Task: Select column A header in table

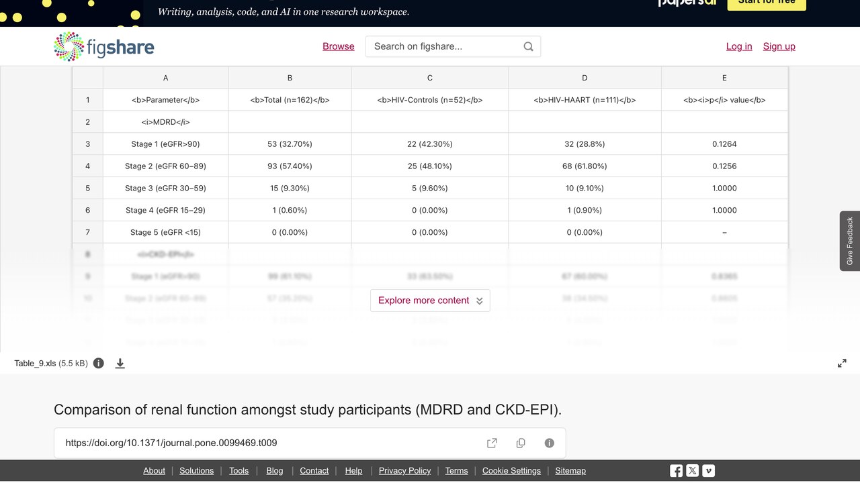Action: point(166,78)
